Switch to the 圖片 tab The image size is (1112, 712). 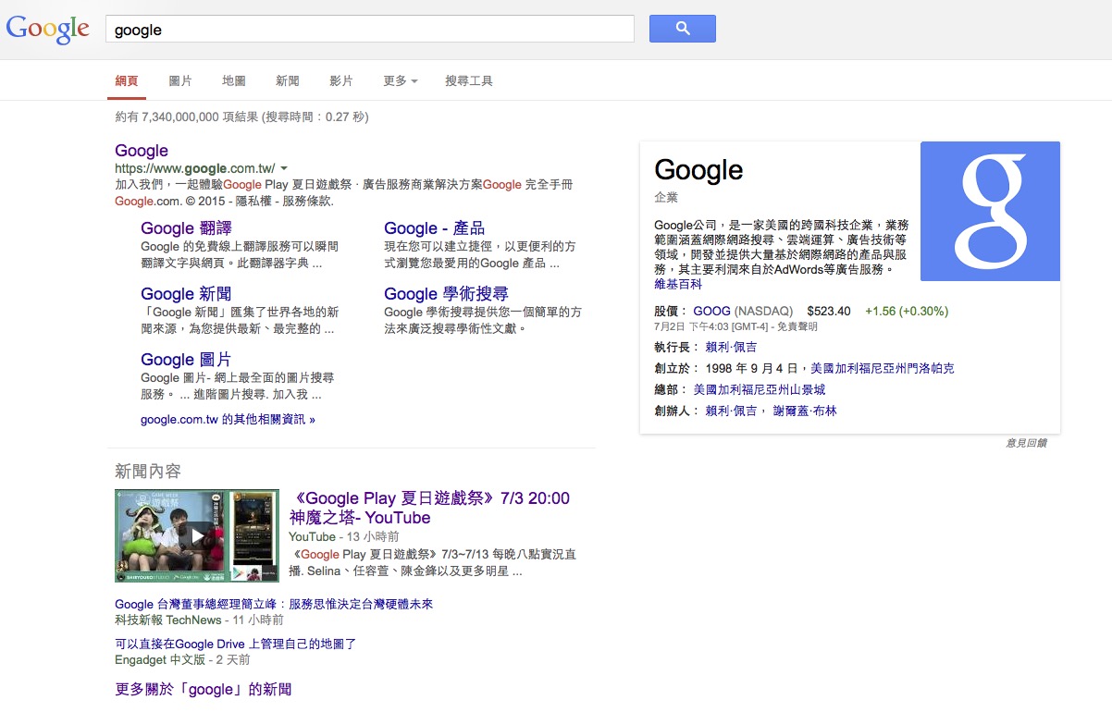[x=180, y=81]
